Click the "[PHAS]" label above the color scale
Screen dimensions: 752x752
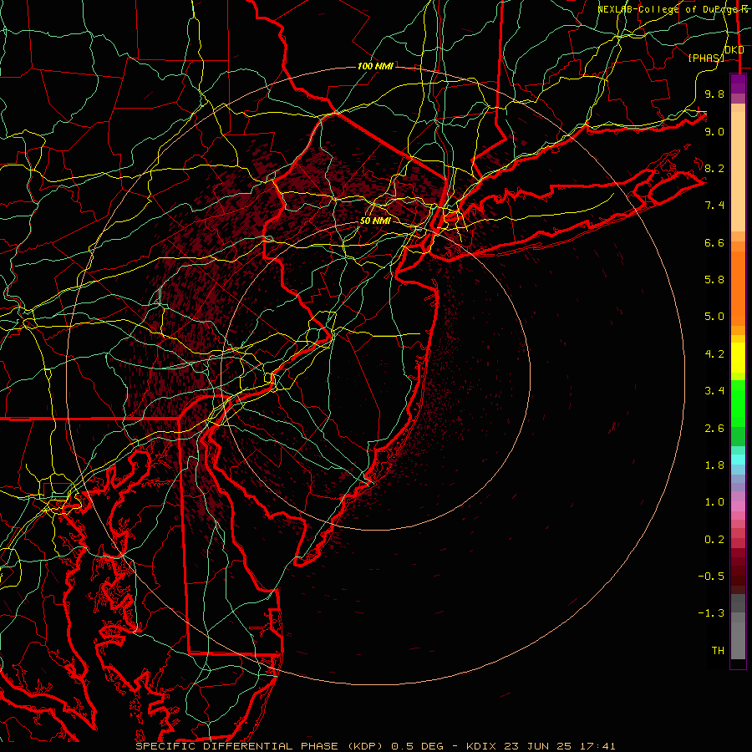706,58
